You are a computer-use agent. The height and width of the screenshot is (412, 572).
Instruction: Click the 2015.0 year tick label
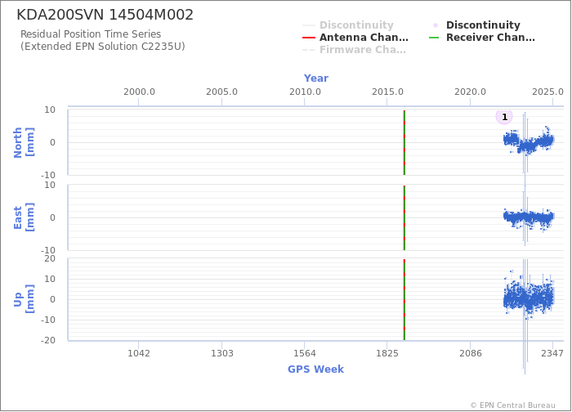pyautogui.click(x=387, y=92)
